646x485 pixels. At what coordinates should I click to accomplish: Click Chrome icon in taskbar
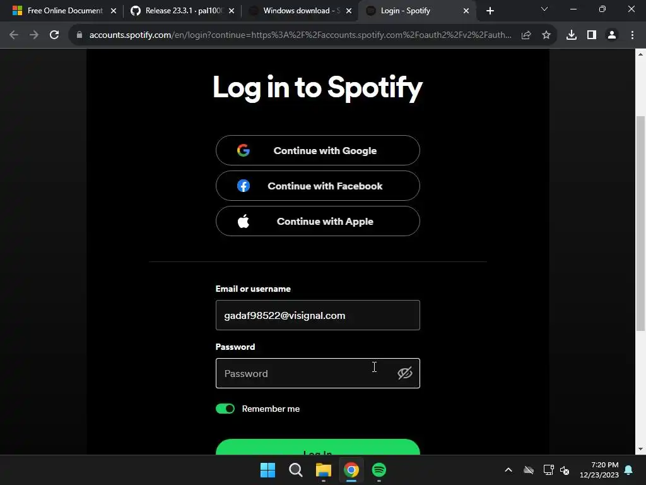pos(351,470)
